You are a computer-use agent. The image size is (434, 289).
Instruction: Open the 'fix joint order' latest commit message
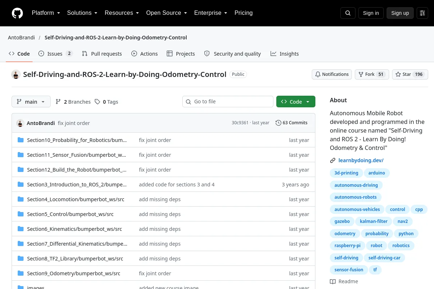point(74,123)
